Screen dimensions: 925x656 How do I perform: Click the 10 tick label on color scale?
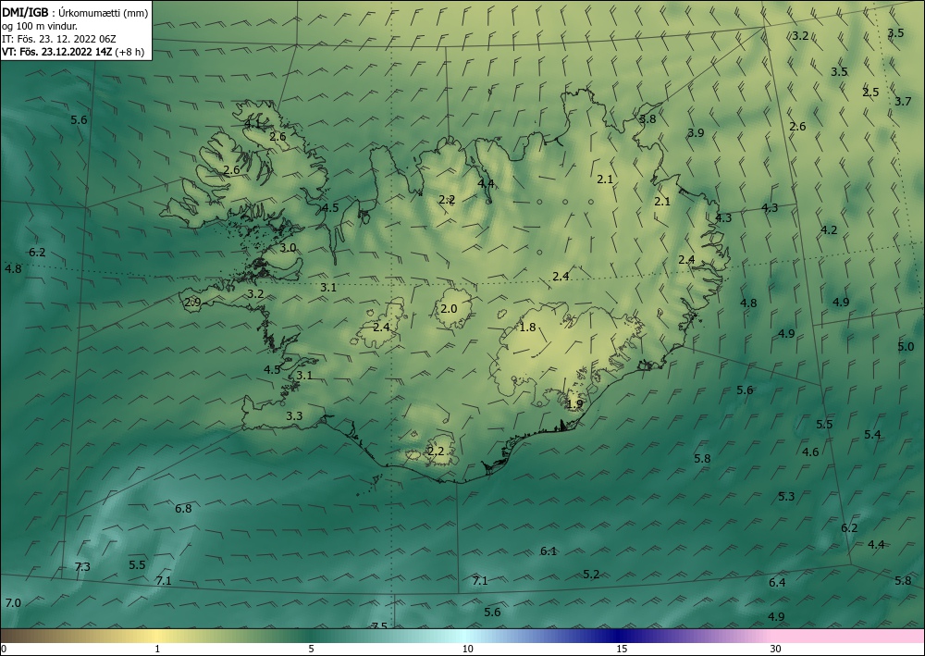[468, 649]
